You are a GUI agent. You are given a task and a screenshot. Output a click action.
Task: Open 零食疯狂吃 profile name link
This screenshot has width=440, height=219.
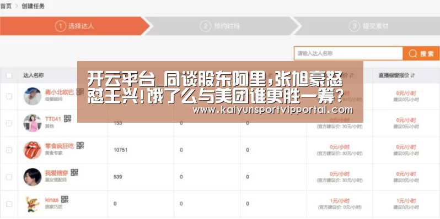coord(59,146)
